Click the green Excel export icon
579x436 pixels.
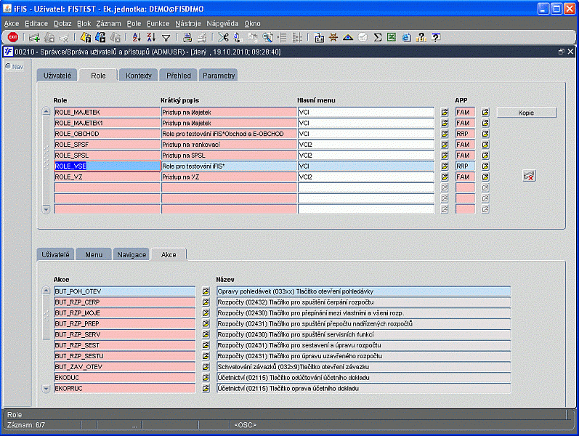point(392,37)
